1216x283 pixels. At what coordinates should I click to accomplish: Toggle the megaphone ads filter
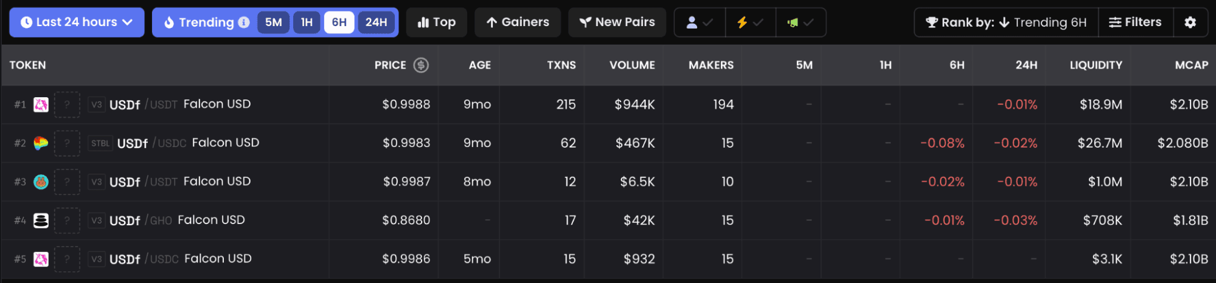click(800, 22)
